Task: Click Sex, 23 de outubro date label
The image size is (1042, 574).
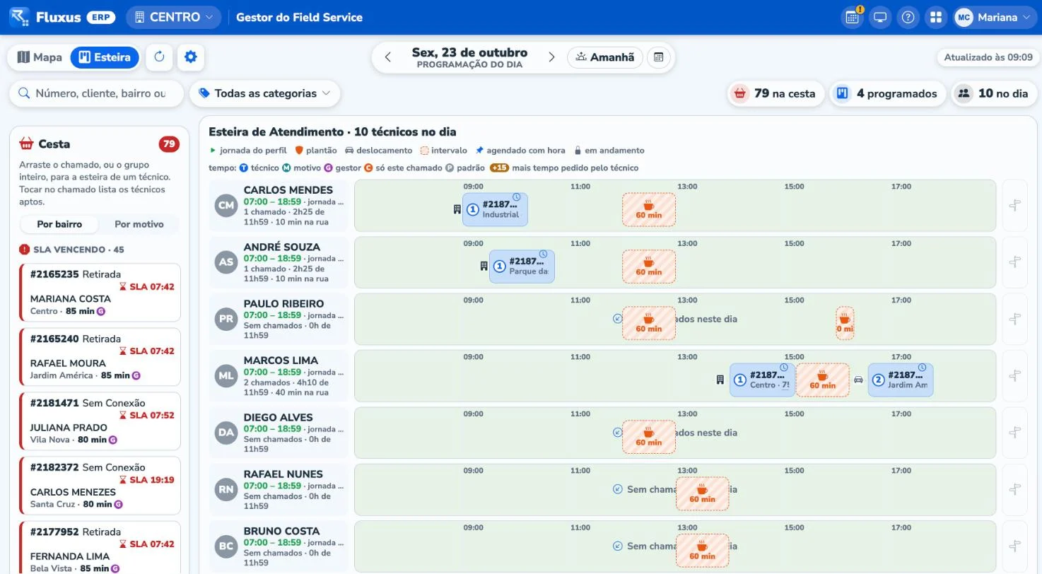Action: [469, 52]
